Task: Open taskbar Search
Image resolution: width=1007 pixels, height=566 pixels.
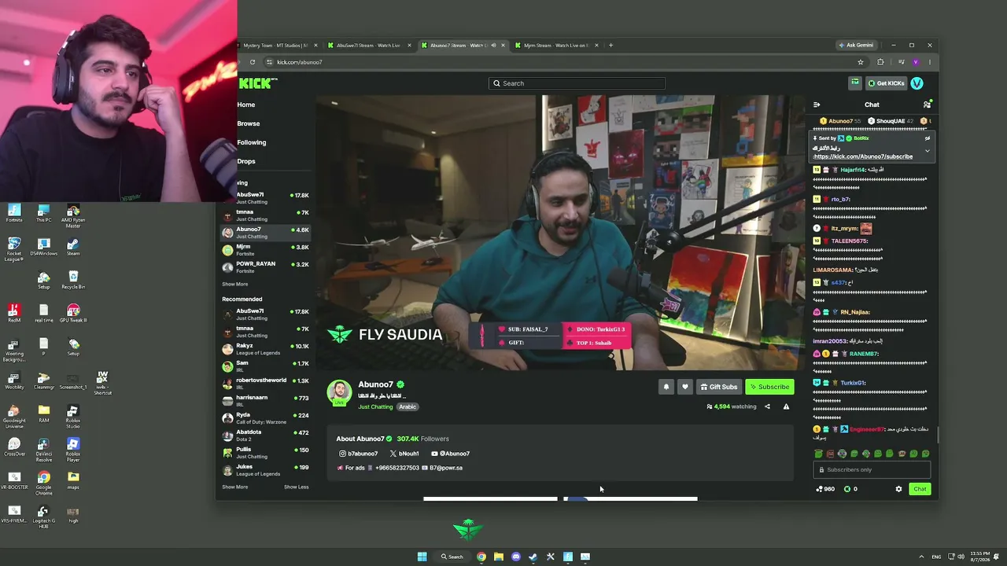Action: point(452,557)
